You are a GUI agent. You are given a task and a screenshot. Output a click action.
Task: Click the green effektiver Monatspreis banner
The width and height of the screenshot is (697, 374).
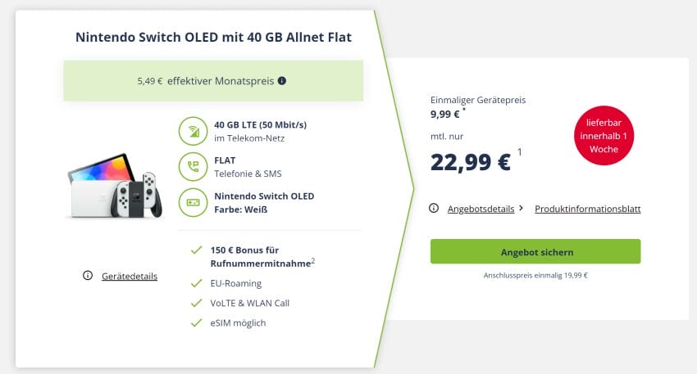[x=213, y=81]
